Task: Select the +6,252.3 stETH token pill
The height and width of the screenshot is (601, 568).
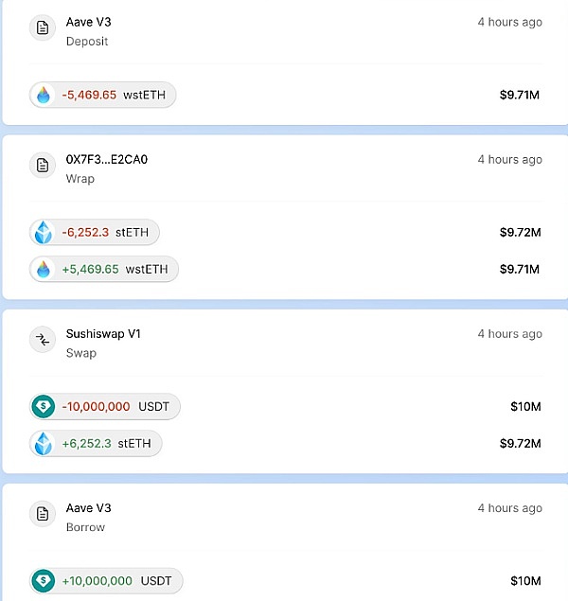Action: [97, 443]
